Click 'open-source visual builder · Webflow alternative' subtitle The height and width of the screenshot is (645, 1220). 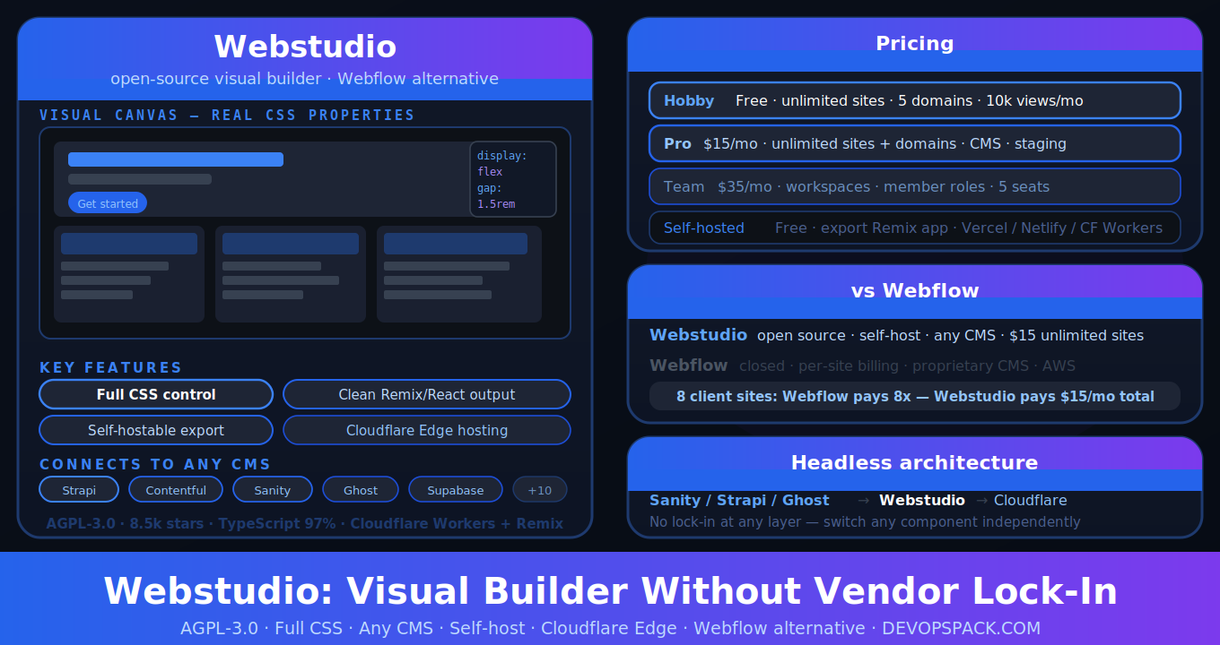pos(305,79)
